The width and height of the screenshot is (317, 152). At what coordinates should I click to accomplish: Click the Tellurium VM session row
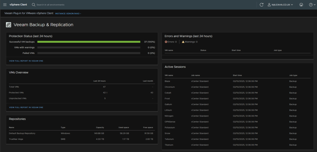click(237, 139)
